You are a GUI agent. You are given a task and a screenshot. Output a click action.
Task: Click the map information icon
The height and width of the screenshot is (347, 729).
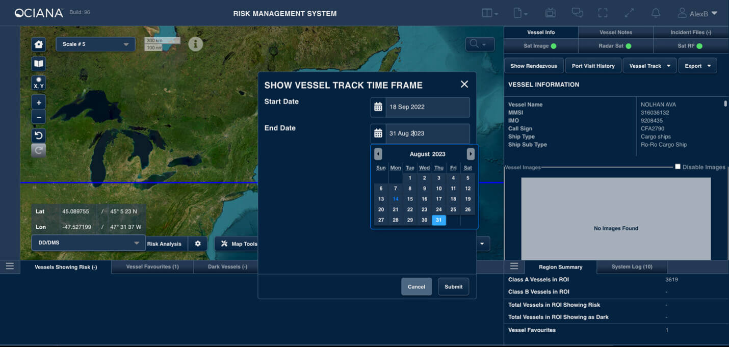pos(196,44)
